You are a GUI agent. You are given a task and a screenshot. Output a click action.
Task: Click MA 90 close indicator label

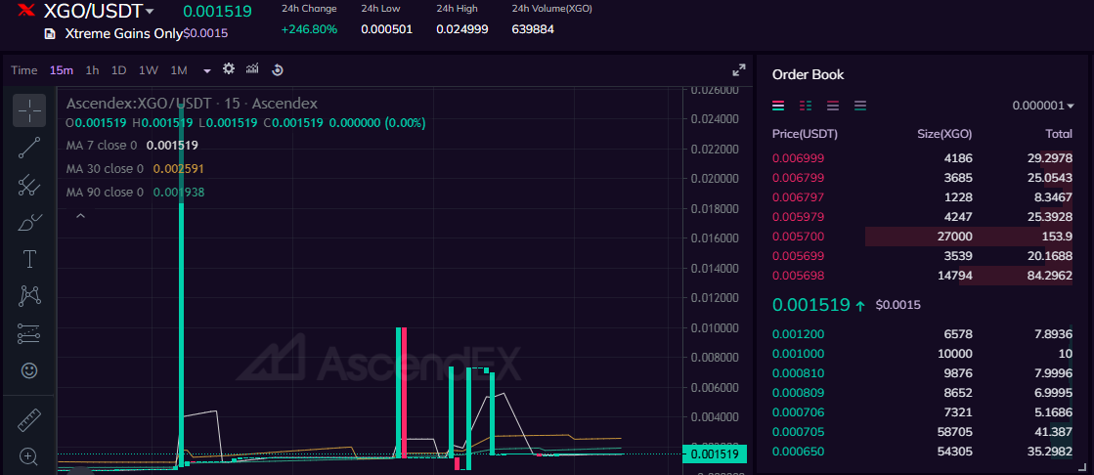click(105, 192)
